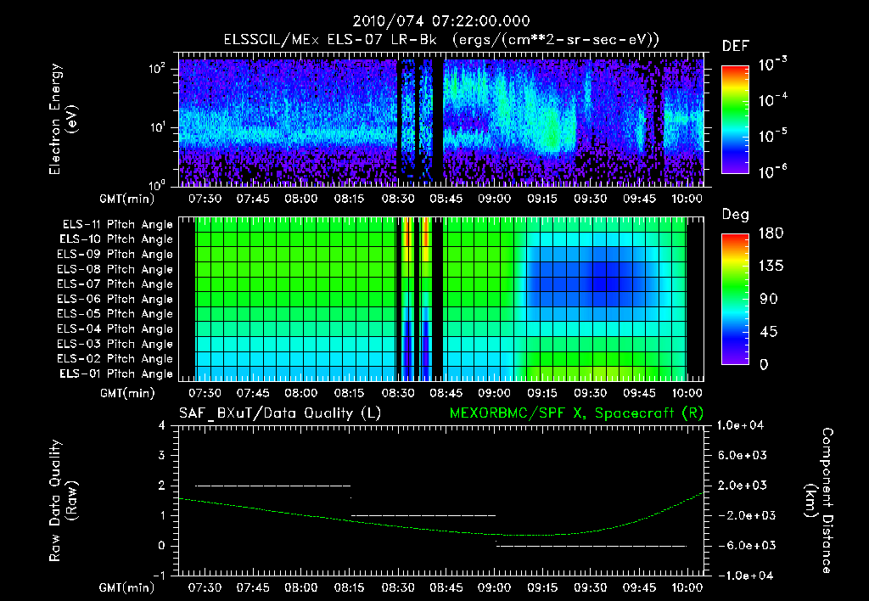Select the ELS-03 Pitch Angle row label
This screenshot has width=869, height=601.
[x=115, y=345]
